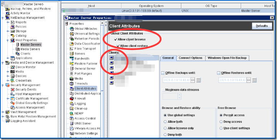Open the Activity Monitor icon

click(x=7, y=13)
